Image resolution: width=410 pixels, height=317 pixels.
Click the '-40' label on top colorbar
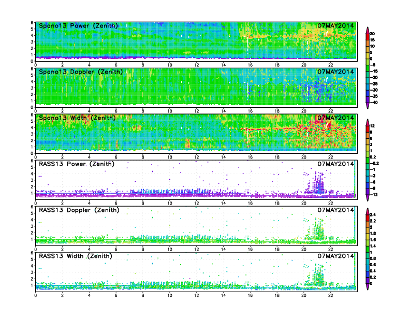tap(374, 103)
